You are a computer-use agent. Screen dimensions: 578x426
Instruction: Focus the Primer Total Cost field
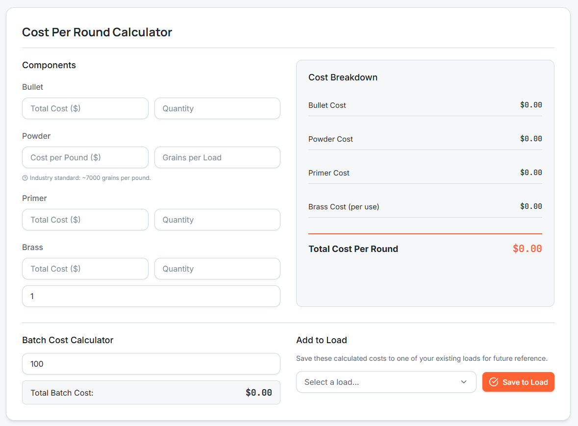point(85,220)
